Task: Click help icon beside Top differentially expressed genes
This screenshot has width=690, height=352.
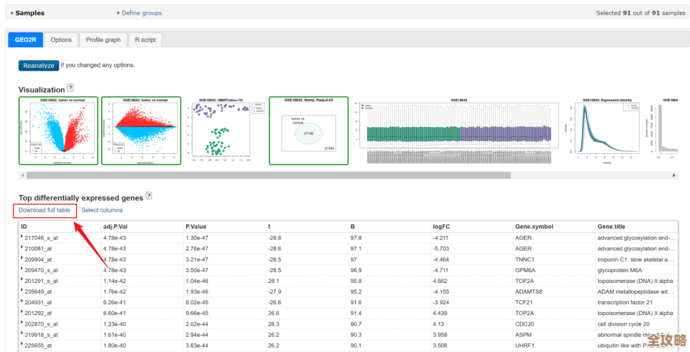Action: coord(149,196)
